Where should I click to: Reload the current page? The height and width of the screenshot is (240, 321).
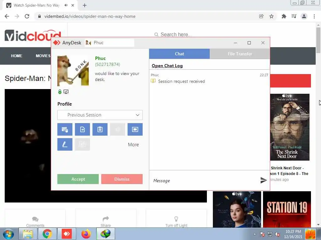27,16
